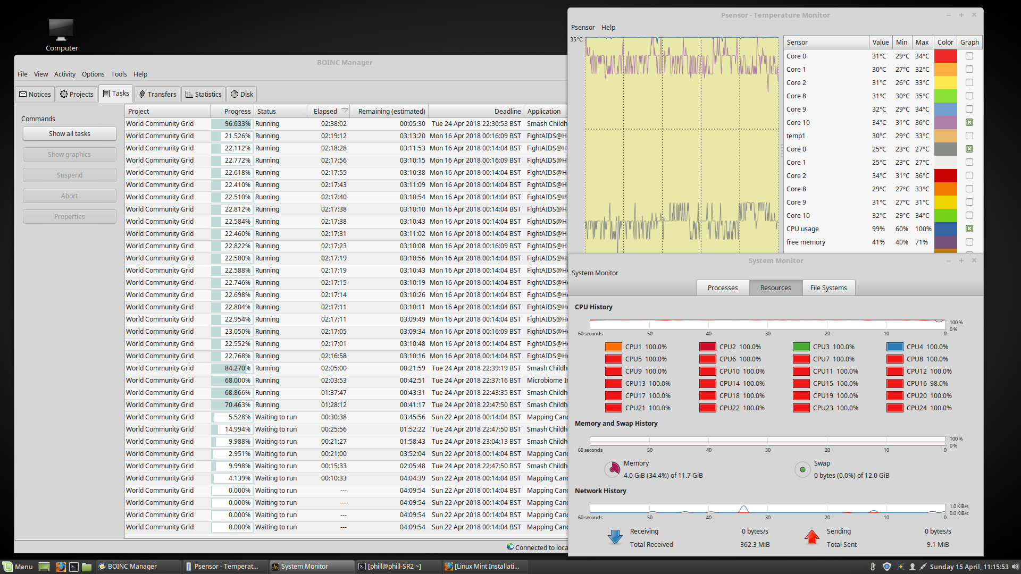Open the Disk tab in BOINC Manager
Screen dimensions: 1021x574
pyautogui.click(x=242, y=94)
